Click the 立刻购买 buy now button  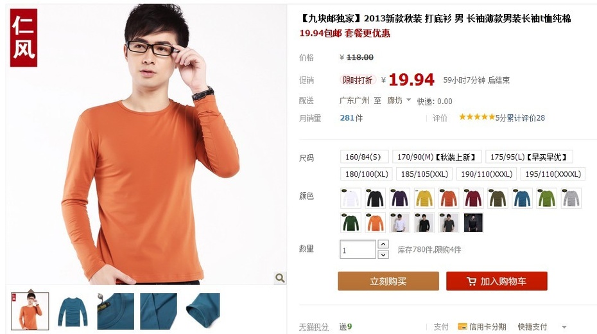point(388,281)
